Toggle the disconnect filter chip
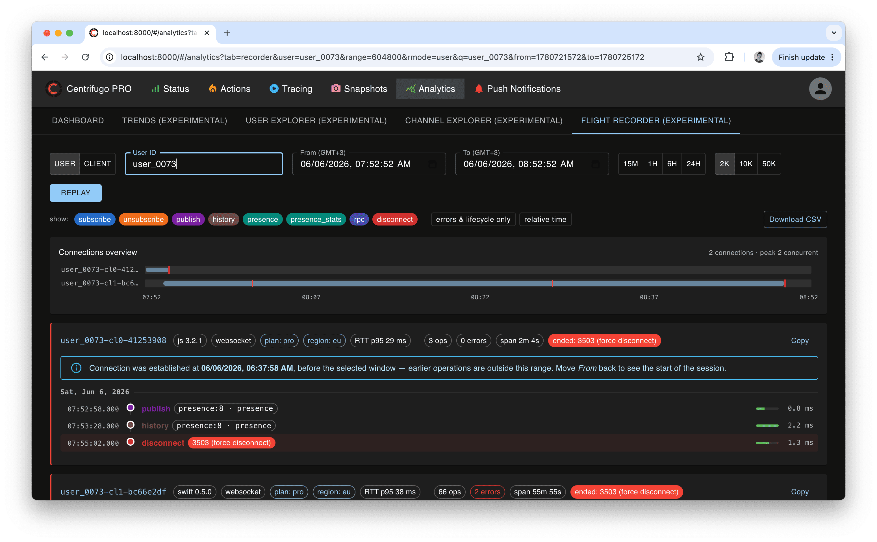 pyautogui.click(x=395, y=219)
